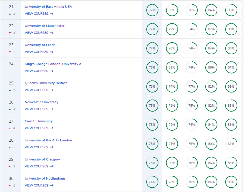Image resolution: width=244 pixels, height=192 pixels.
Task: Click the red down arrow at rank 29
Action: click(10, 167)
